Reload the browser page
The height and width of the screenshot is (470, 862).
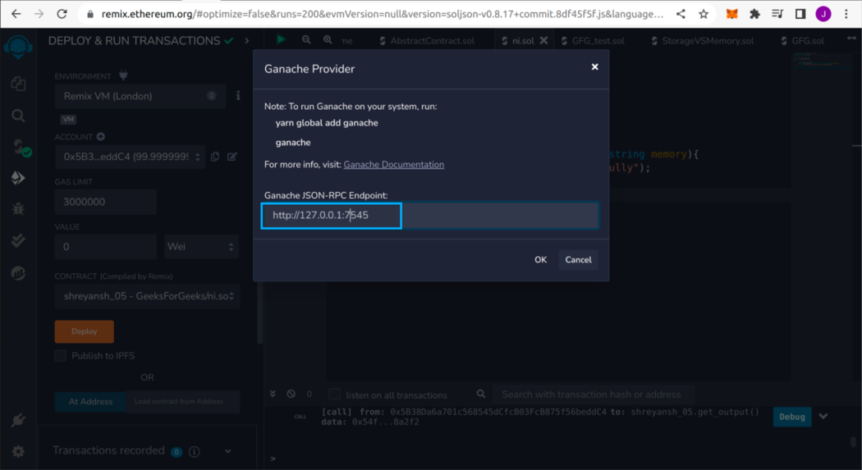62,14
